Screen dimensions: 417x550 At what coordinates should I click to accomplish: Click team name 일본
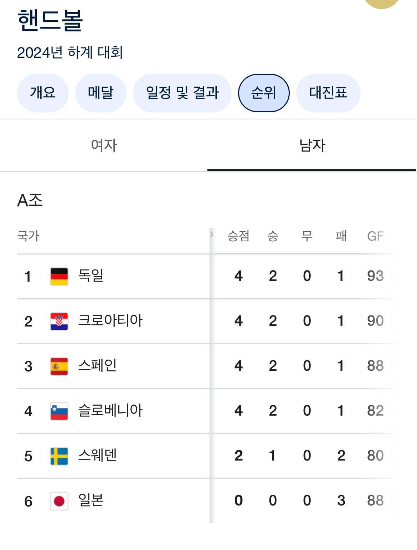(x=91, y=500)
